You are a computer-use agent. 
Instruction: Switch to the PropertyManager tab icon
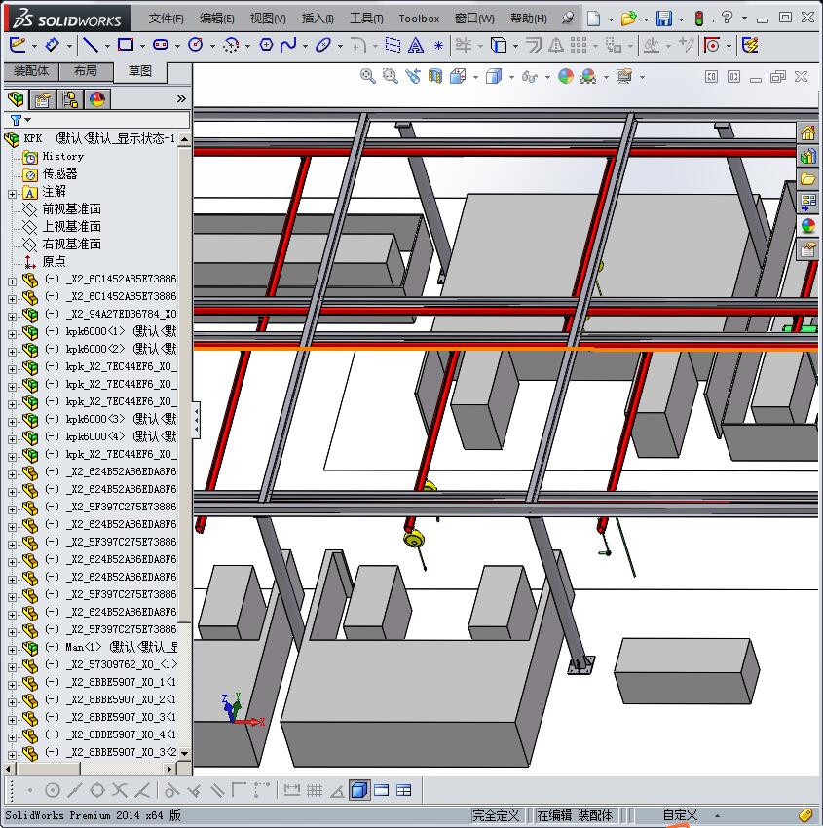tap(43, 99)
